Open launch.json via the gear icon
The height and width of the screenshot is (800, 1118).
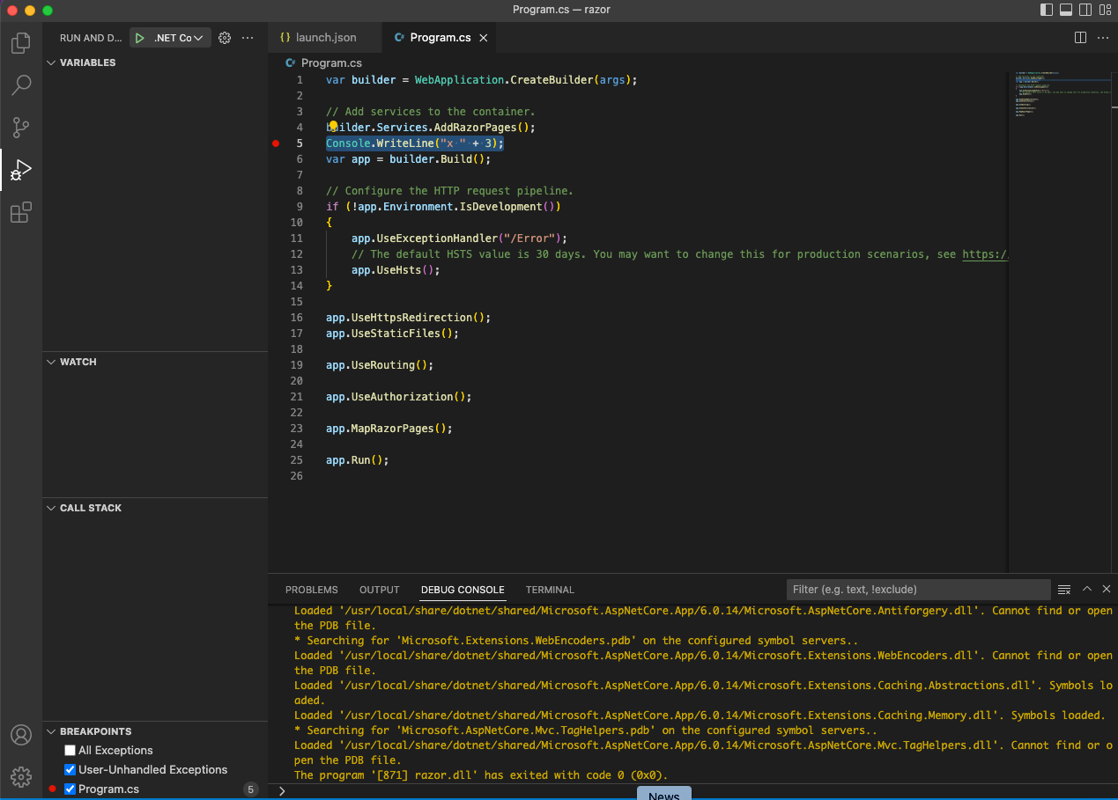pos(225,38)
